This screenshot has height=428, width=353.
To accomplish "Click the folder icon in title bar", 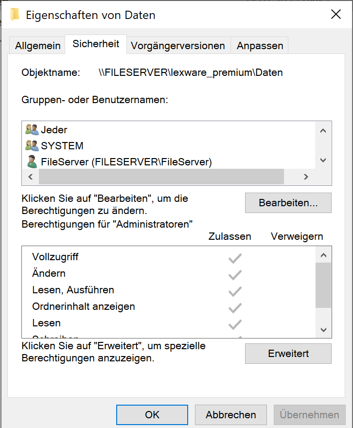I will click(15, 15).
